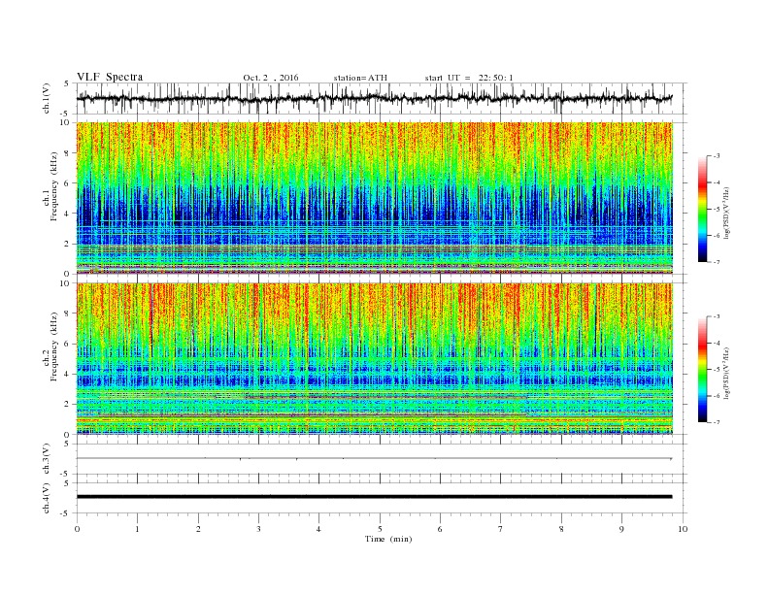The width and height of the screenshot is (769, 594).
Task: Click time axis tick label "3" at bottom
Action: pos(258,529)
